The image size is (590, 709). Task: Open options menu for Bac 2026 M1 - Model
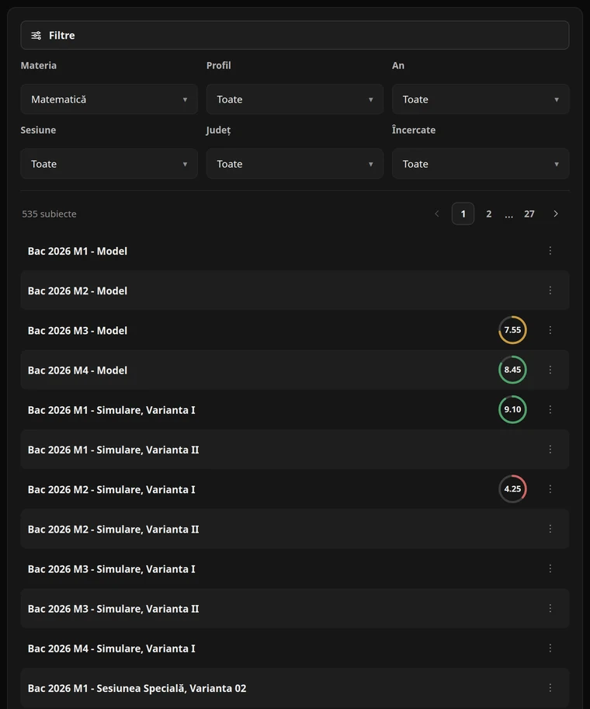550,251
